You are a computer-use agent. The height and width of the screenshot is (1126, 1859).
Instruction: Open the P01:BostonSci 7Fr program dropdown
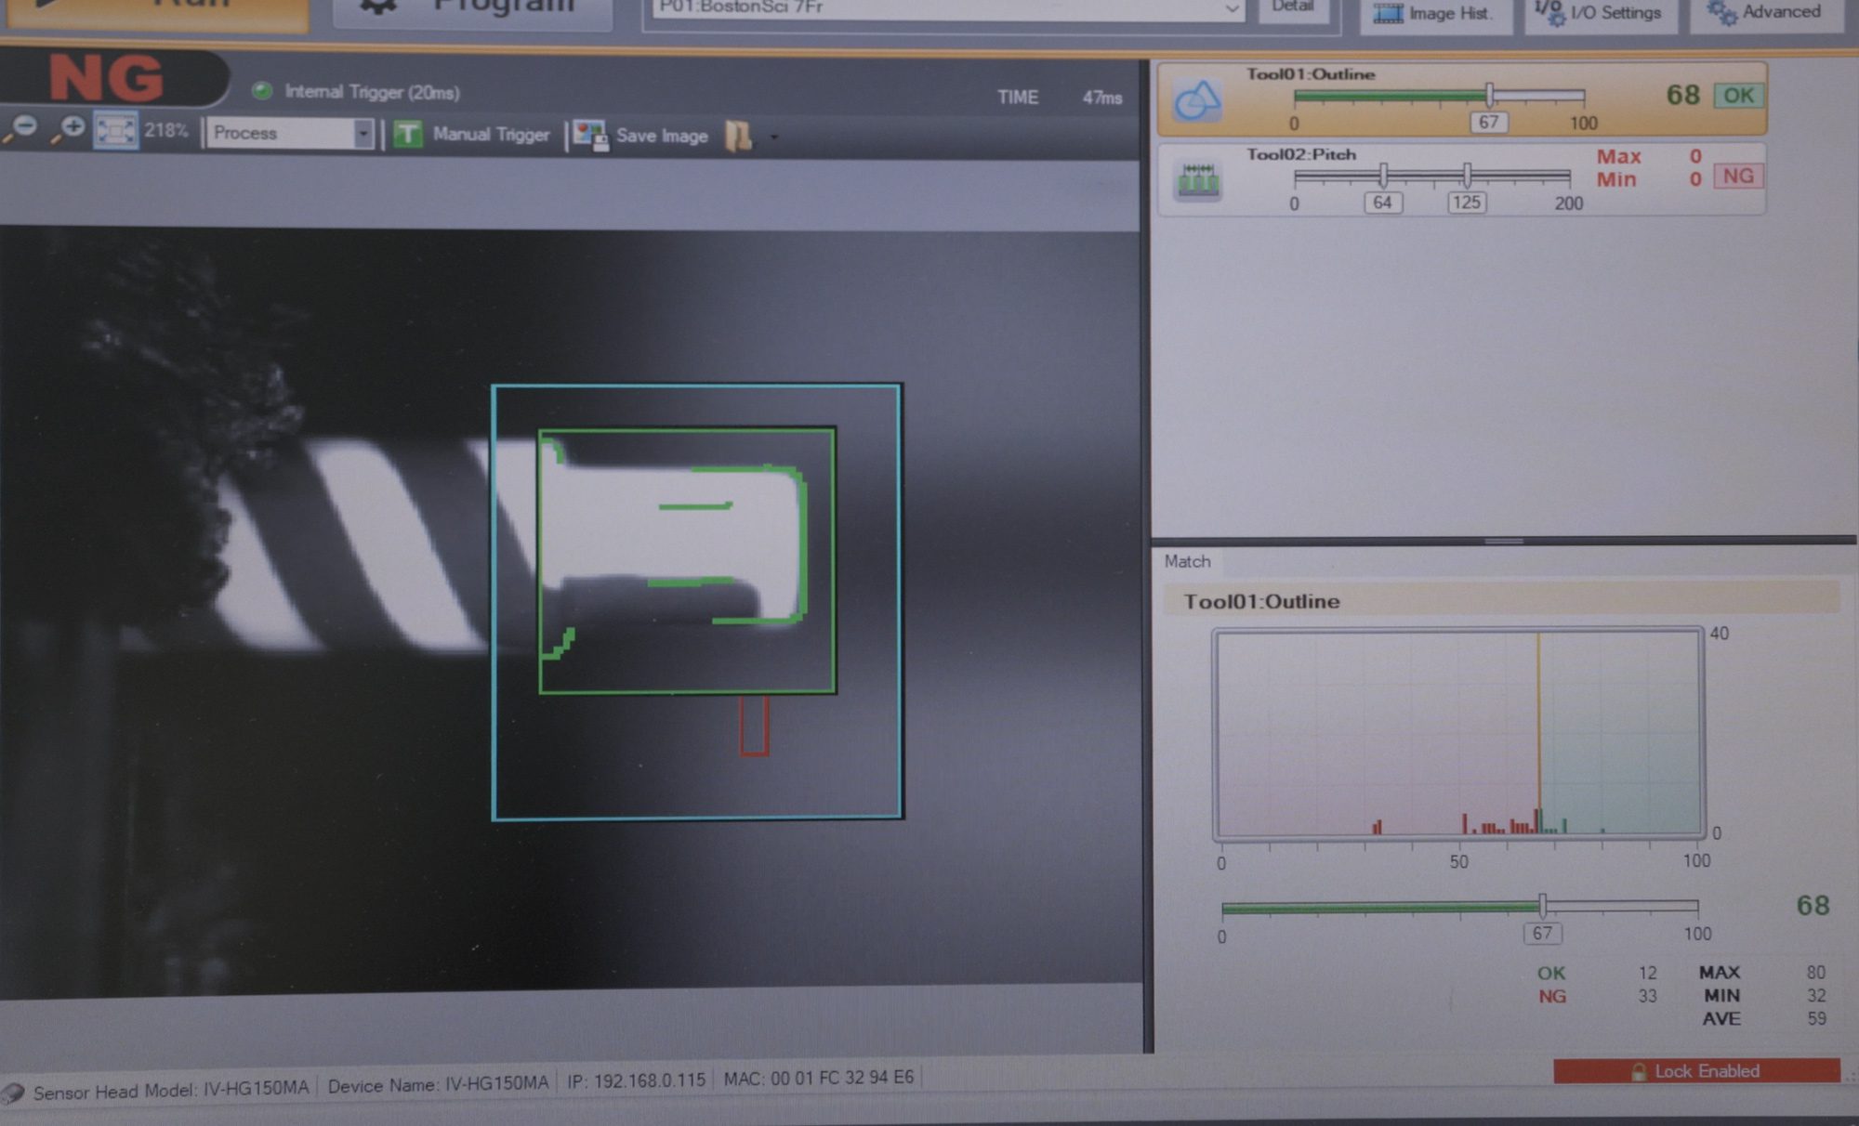(1230, 8)
